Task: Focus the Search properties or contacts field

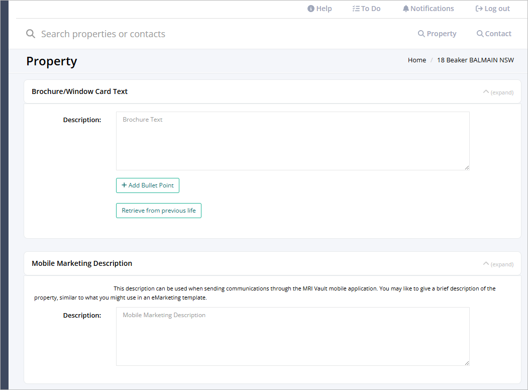Action: point(103,34)
